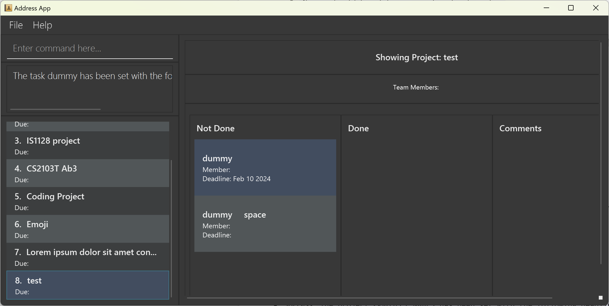This screenshot has height=306, width=609.
Task: Click the project list vertical scrollbar
Action: coord(171,228)
